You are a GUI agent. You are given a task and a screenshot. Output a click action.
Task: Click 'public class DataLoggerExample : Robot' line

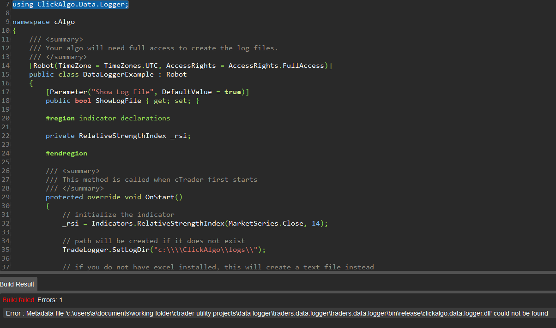(108, 74)
